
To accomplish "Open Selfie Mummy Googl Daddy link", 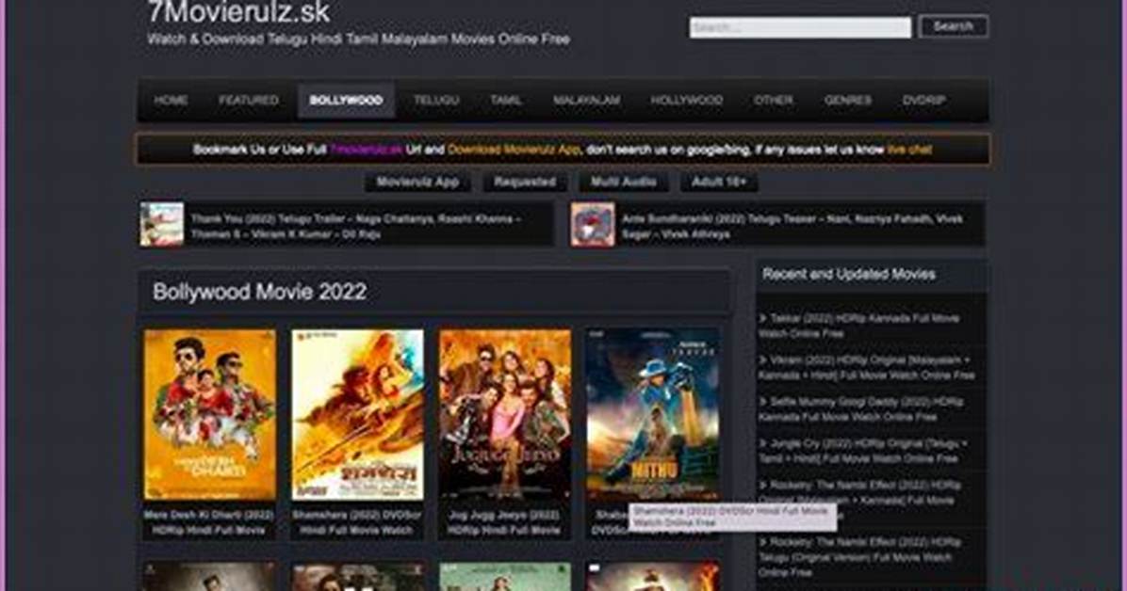I will click(861, 408).
